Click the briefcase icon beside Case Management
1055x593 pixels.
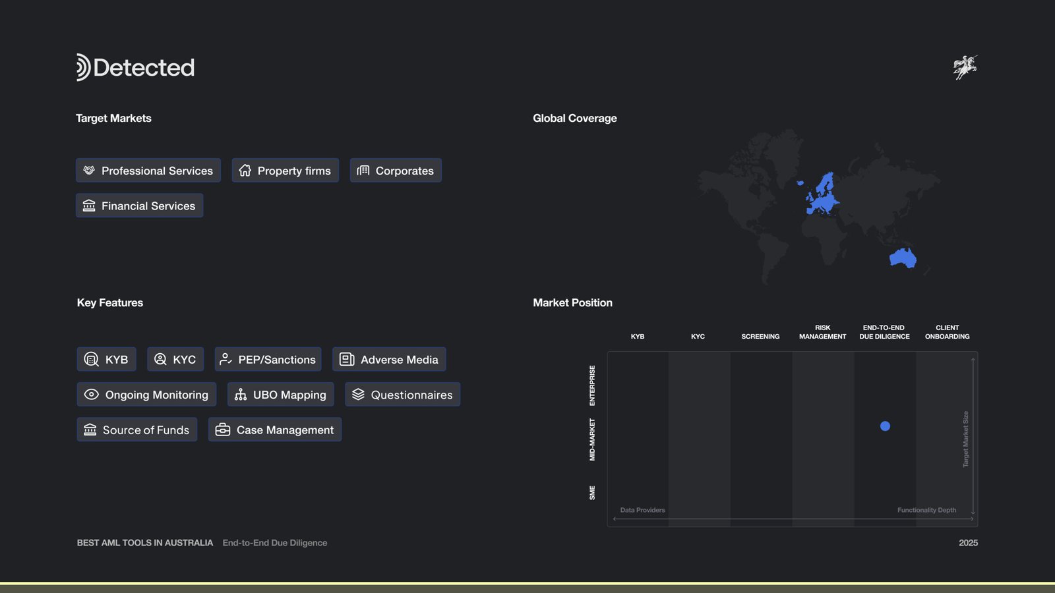click(x=223, y=430)
